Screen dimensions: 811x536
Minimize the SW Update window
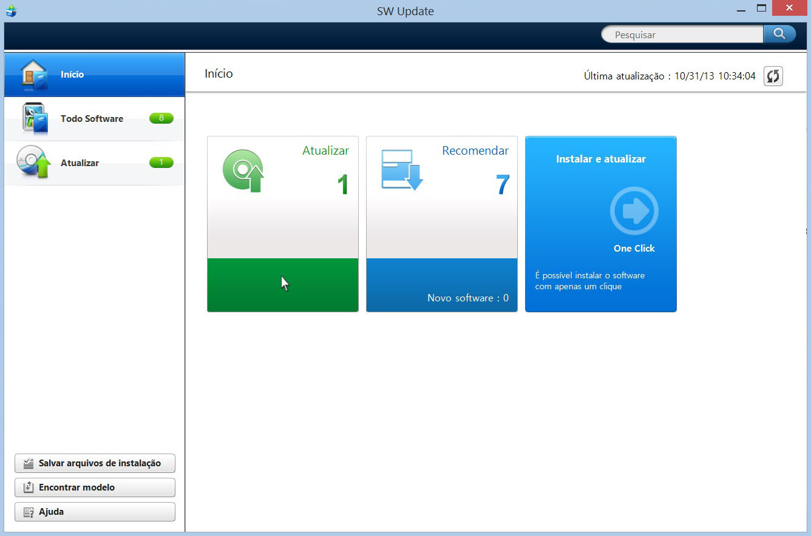[x=742, y=10]
